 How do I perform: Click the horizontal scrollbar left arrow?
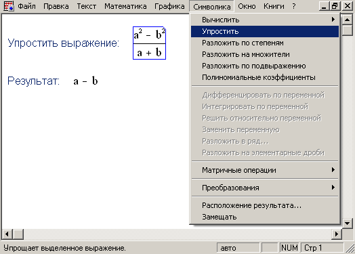[x=7, y=234]
